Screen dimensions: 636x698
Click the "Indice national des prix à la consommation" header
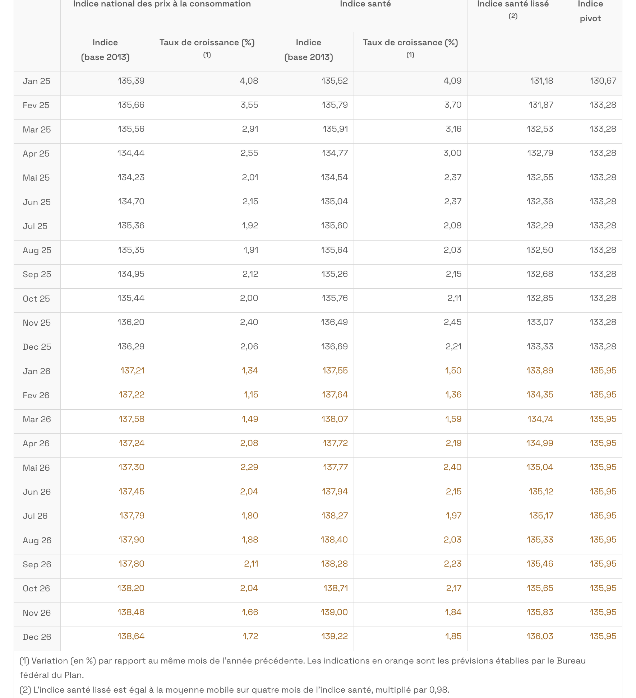click(162, 4)
